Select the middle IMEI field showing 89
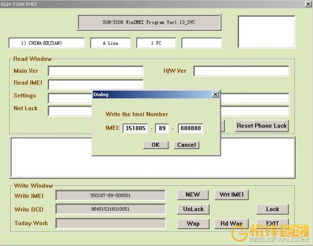The width and height of the screenshot is (313, 246). (x=162, y=128)
